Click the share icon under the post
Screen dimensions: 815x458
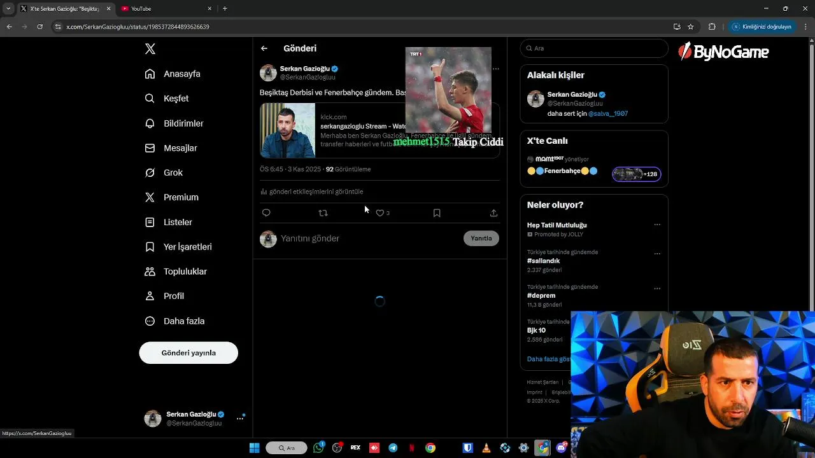pyautogui.click(x=493, y=213)
